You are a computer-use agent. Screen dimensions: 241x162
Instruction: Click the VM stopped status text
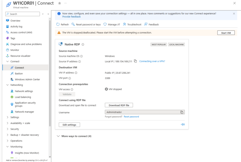(115, 89)
